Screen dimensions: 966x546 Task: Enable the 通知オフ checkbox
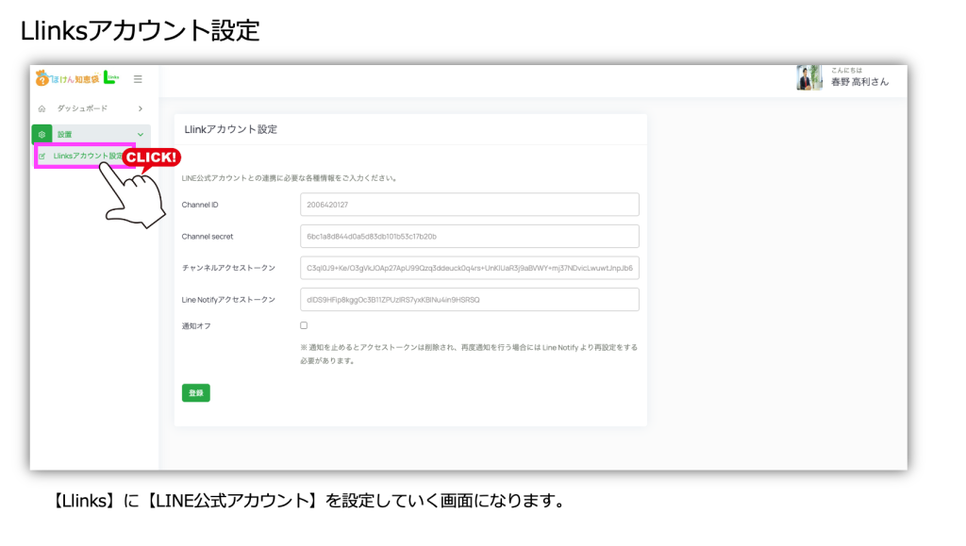click(304, 325)
